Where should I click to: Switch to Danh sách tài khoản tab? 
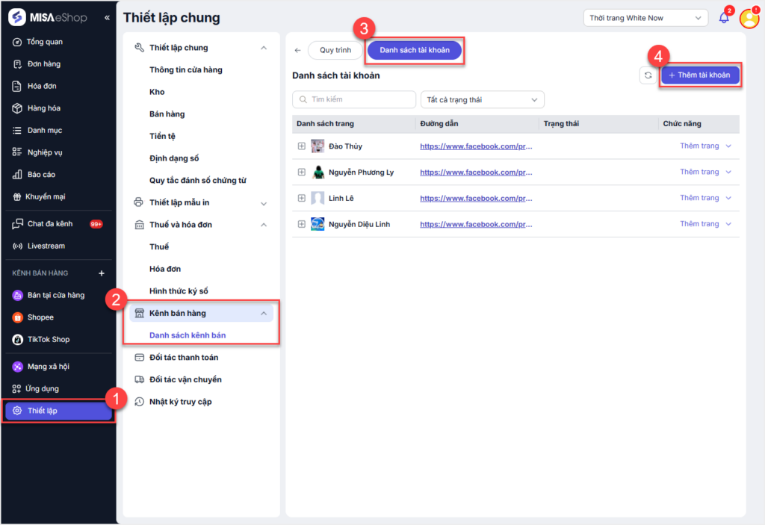414,50
